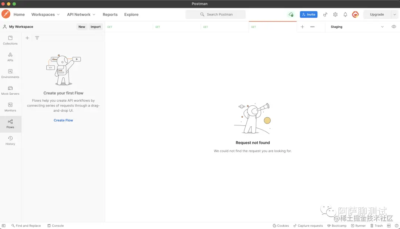Open the APIs sidebar panel
This screenshot has width=400, height=229.
[10, 57]
